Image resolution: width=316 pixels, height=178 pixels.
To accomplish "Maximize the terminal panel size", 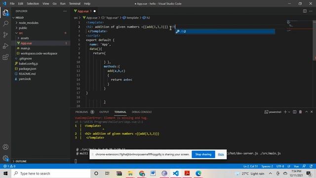I will pos(306,112).
